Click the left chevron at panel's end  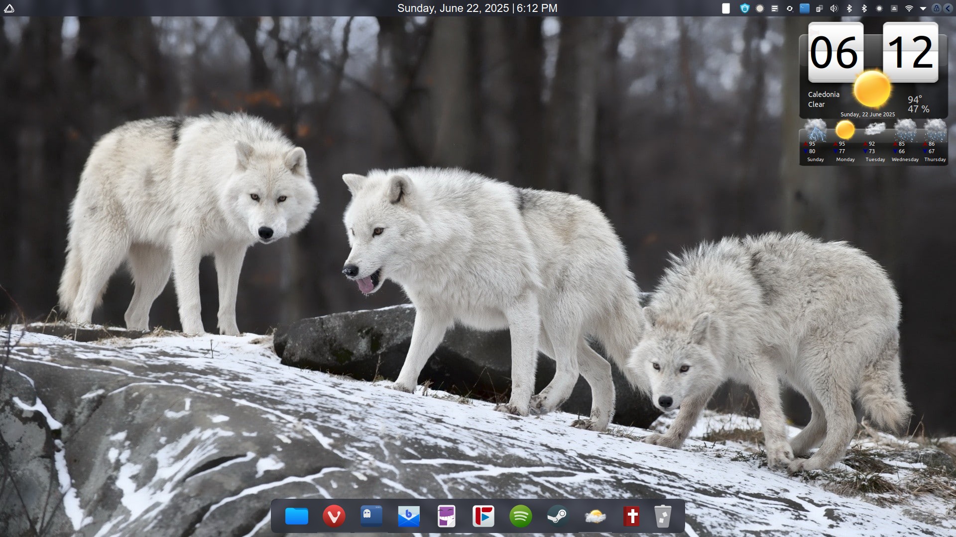pyautogui.click(x=948, y=8)
